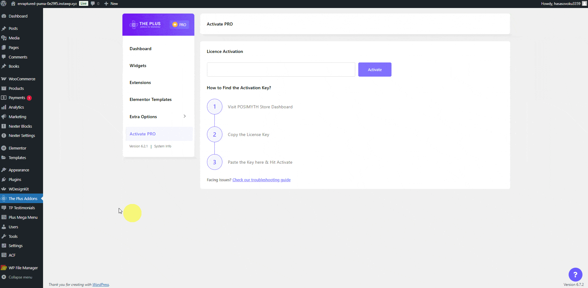
Task: Open the troubleshooting guide link
Action: pyautogui.click(x=261, y=180)
